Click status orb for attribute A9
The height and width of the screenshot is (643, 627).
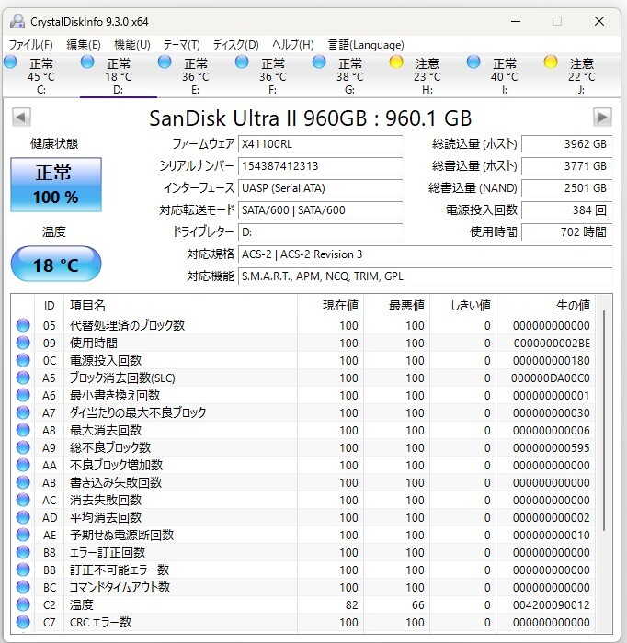click(x=23, y=447)
